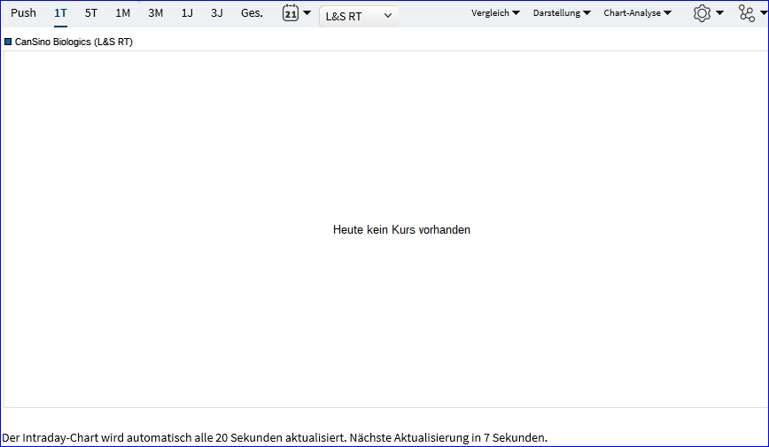Click the intraday auto-update notice text
Image resolution: width=769 pixels, height=447 pixels.
click(275, 437)
